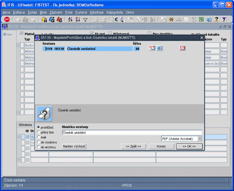The width and height of the screenshot is (234, 191).
Task: Click the clock toolbar icon
Action: (x=186, y=19)
